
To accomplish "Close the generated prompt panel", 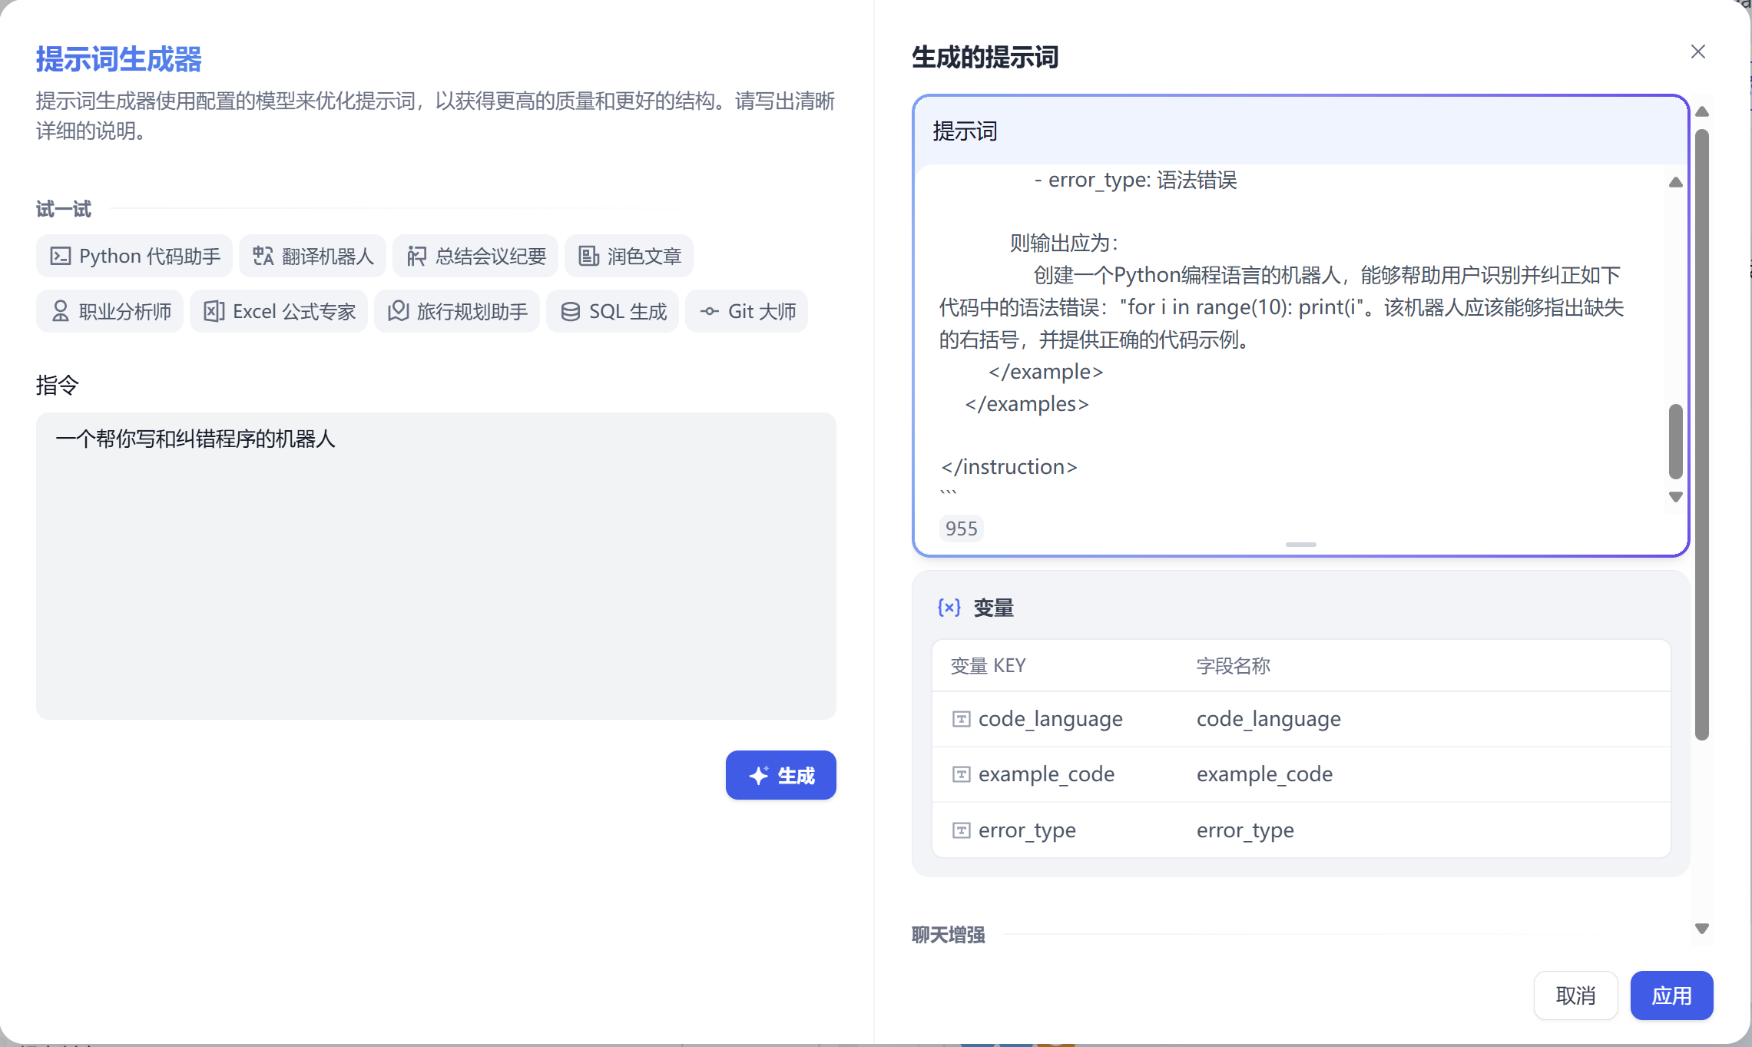I will coord(1698,51).
